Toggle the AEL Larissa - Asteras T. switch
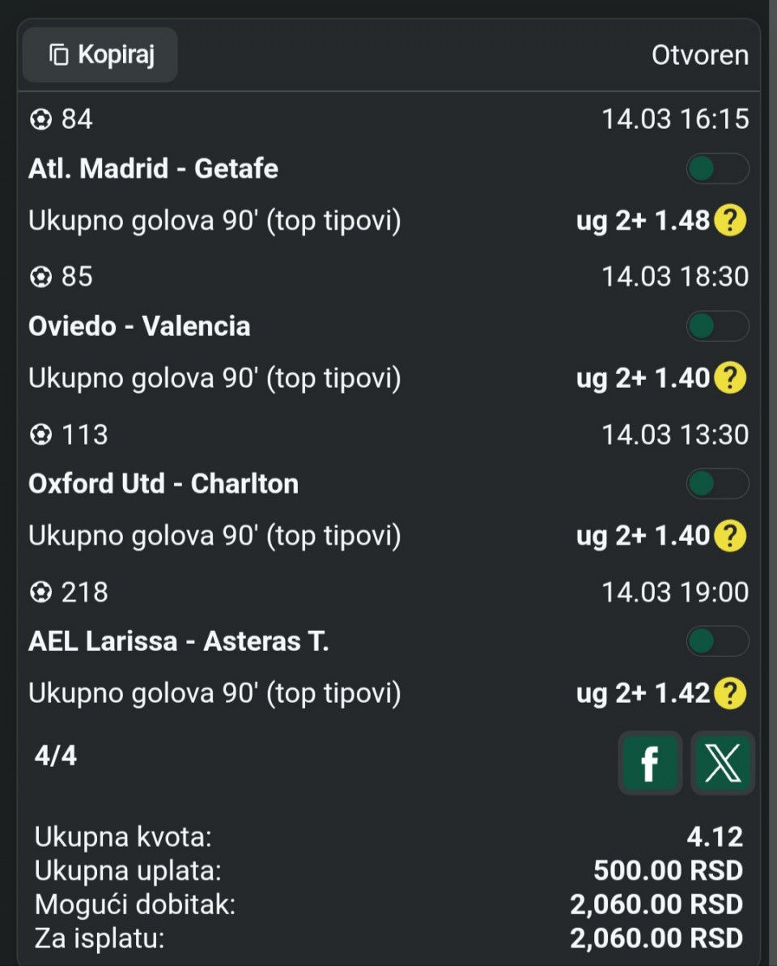 [717, 642]
